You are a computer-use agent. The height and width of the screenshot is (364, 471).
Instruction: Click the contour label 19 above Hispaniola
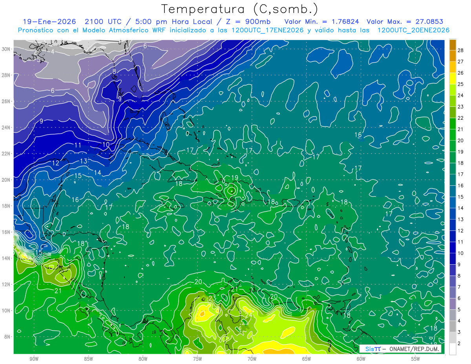[234, 178]
